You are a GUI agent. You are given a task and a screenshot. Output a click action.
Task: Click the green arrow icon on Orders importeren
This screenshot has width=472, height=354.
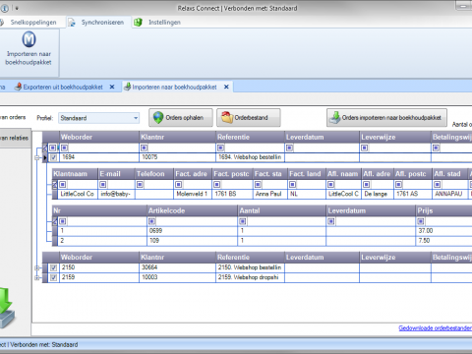[334, 117]
